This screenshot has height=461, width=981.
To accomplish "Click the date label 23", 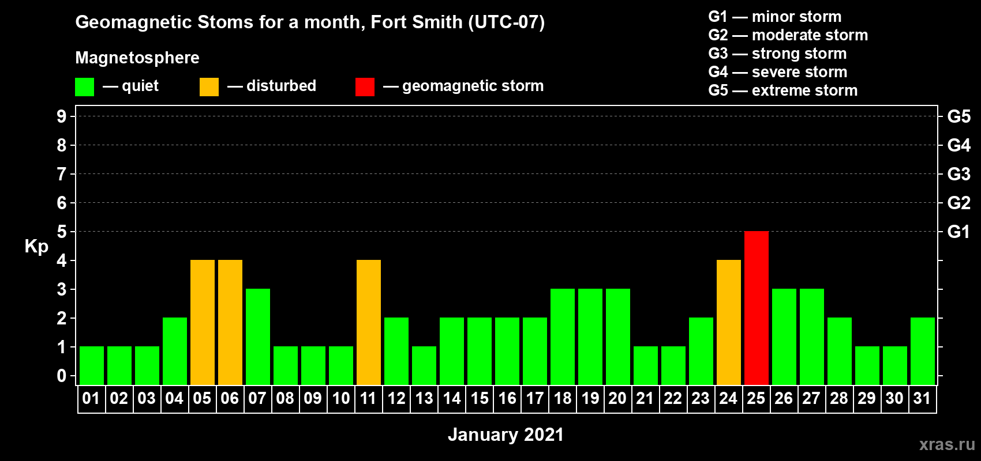I will point(701,398).
